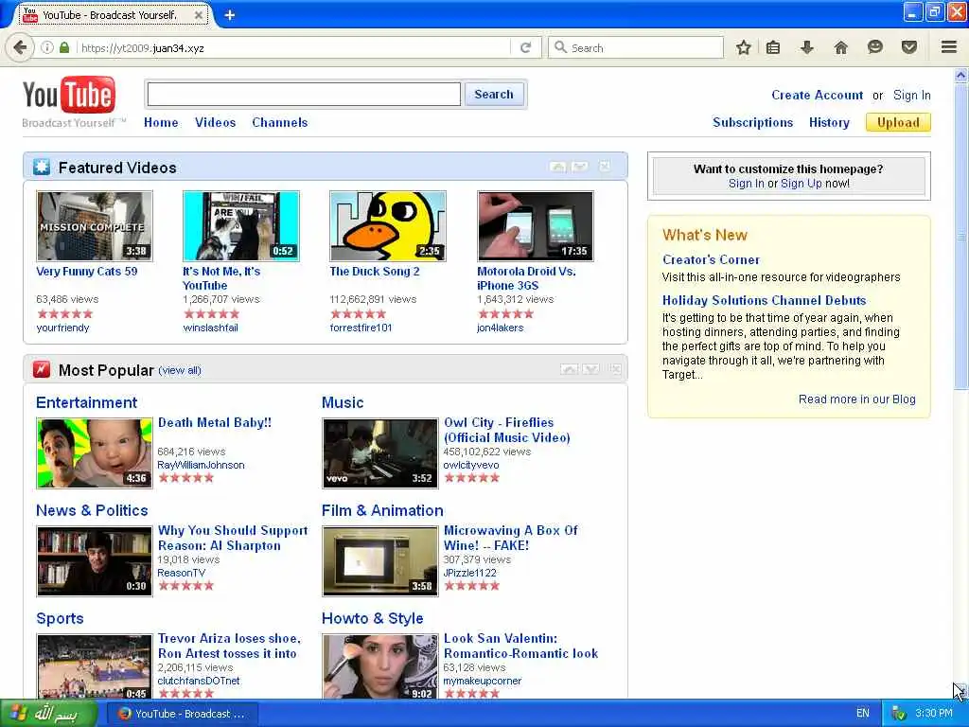
Task: Click the YouTube search text field
Action: pos(304,94)
